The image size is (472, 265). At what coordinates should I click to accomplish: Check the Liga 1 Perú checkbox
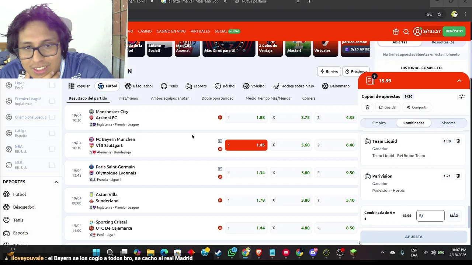tap(52, 85)
